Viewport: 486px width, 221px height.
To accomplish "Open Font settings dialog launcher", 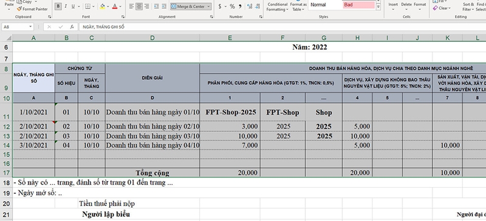I will tap(123, 17).
